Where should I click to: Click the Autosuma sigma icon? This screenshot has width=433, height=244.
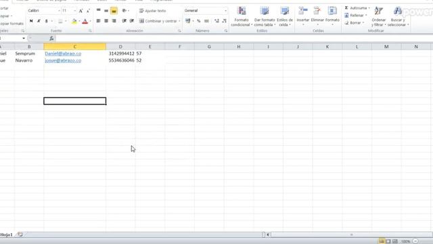click(346, 8)
